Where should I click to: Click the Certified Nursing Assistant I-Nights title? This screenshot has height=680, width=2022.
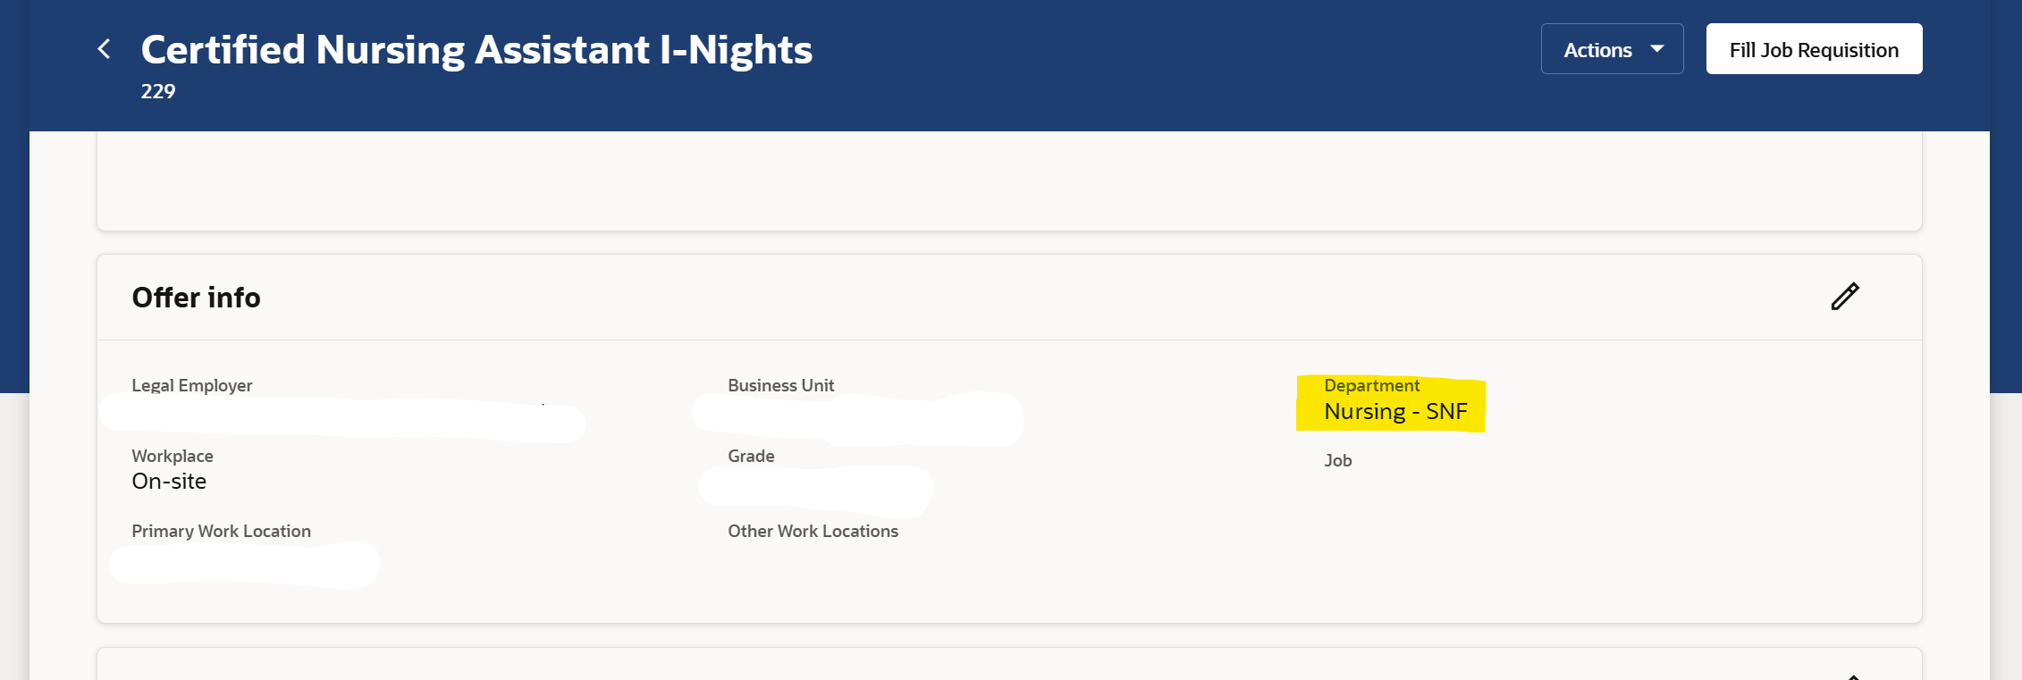tap(476, 49)
